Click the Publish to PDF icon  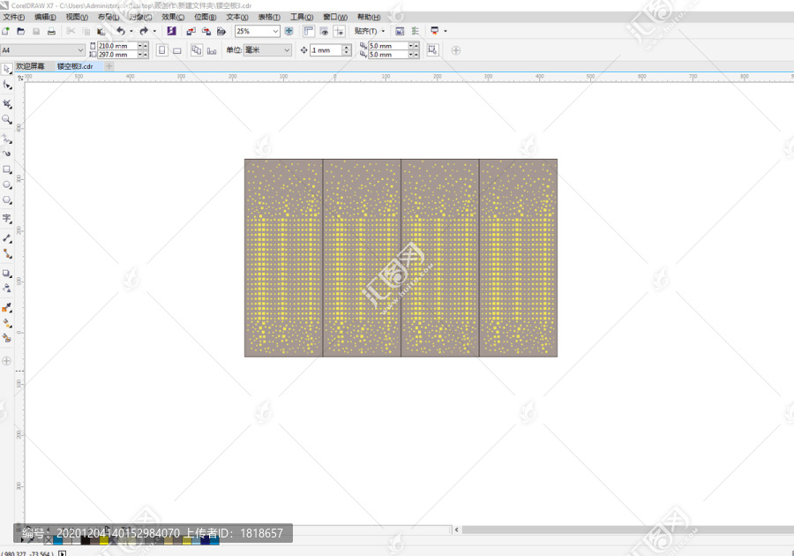[221, 31]
